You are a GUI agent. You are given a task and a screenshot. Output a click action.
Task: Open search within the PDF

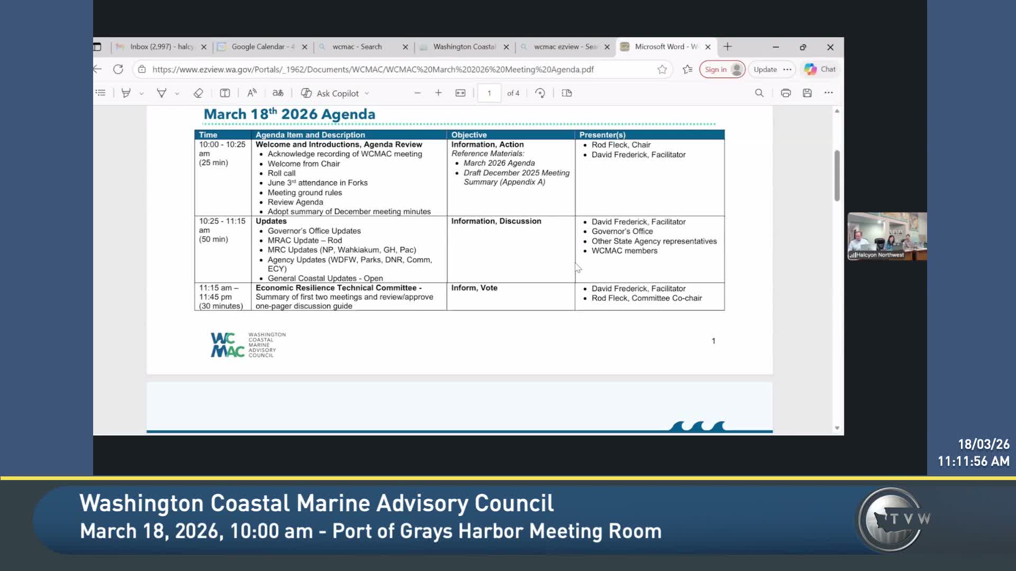[759, 93]
